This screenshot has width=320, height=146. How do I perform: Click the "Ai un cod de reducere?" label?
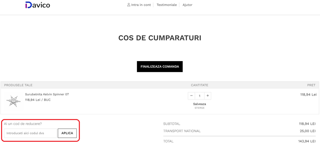pos(23,124)
